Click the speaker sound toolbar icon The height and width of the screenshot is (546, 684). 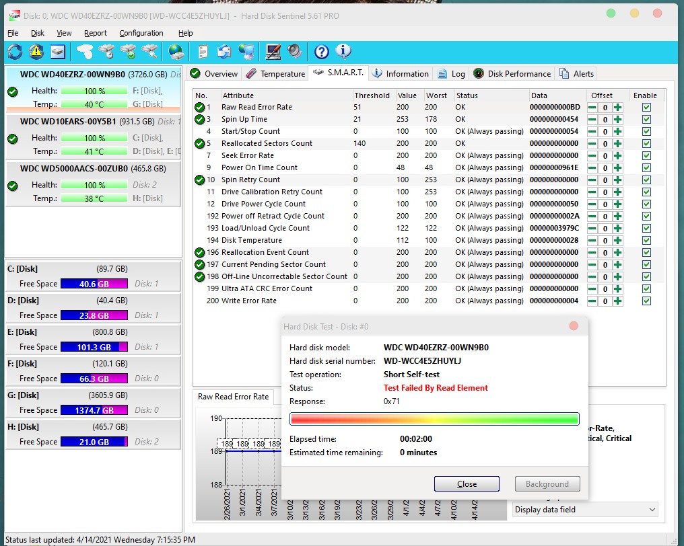click(294, 52)
